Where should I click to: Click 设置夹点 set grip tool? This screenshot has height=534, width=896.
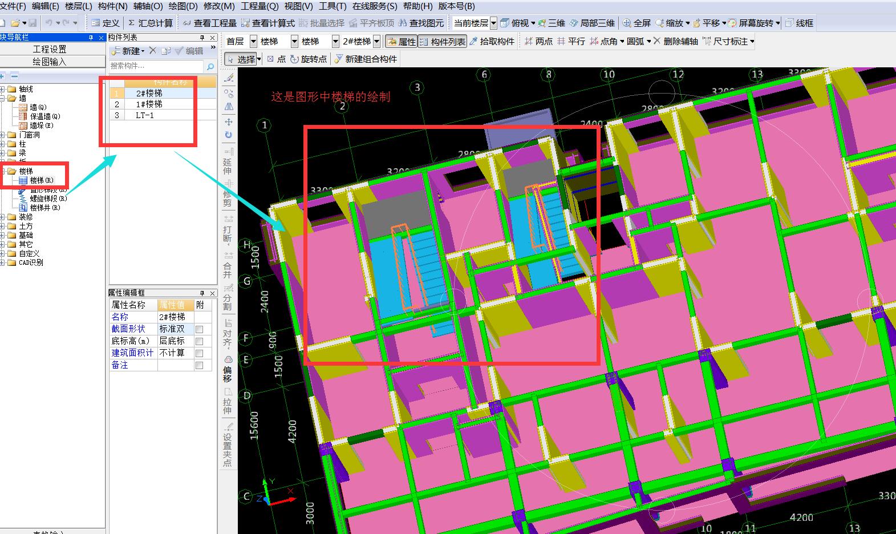228,445
